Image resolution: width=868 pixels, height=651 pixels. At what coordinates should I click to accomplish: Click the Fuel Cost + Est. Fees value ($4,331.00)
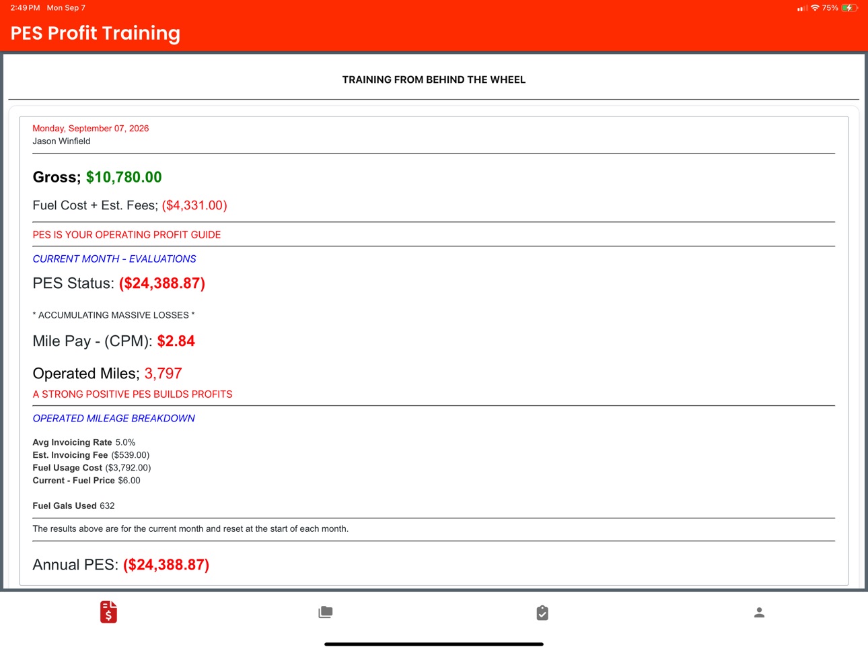click(x=194, y=205)
